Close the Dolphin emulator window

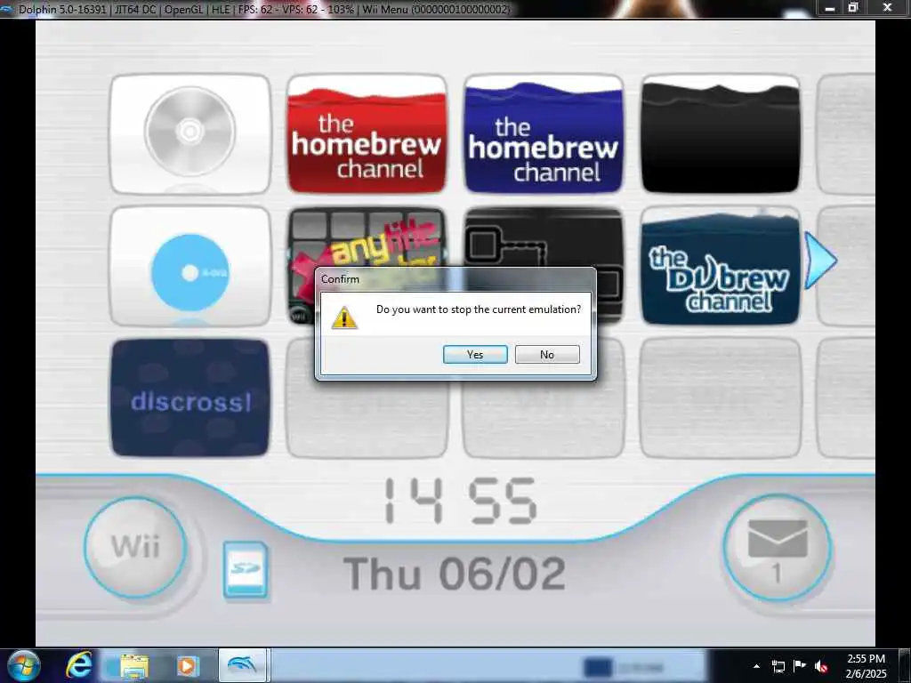(x=887, y=7)
